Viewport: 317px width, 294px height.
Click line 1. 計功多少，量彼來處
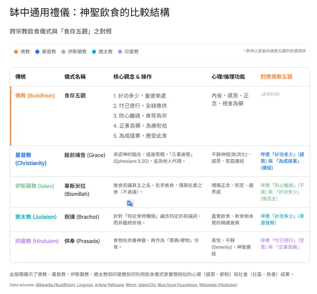140,96
